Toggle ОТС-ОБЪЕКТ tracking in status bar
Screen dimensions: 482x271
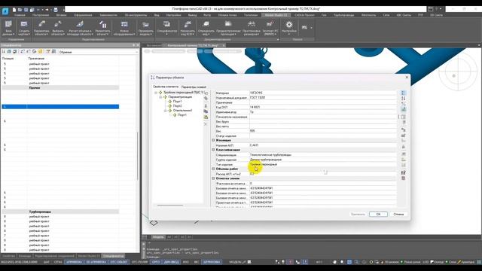(119, 262)
